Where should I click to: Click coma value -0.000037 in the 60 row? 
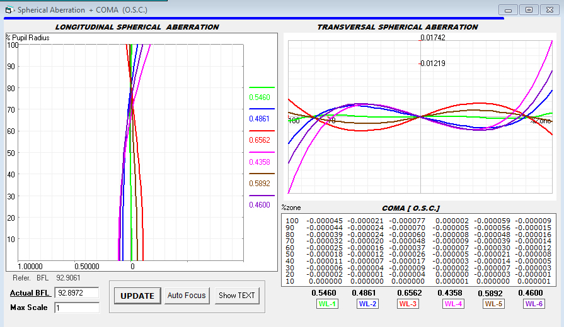click(407, 248)
